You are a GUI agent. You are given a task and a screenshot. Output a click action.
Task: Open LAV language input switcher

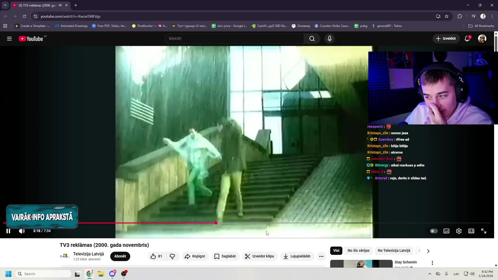456,274
